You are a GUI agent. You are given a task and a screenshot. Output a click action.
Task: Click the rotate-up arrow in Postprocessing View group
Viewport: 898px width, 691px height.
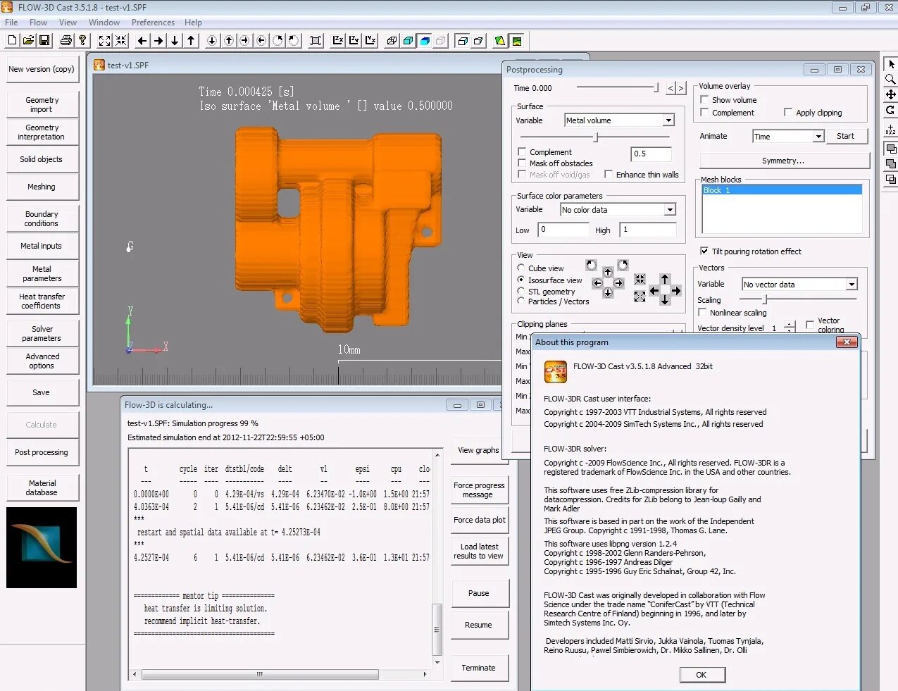pos(608,272)
